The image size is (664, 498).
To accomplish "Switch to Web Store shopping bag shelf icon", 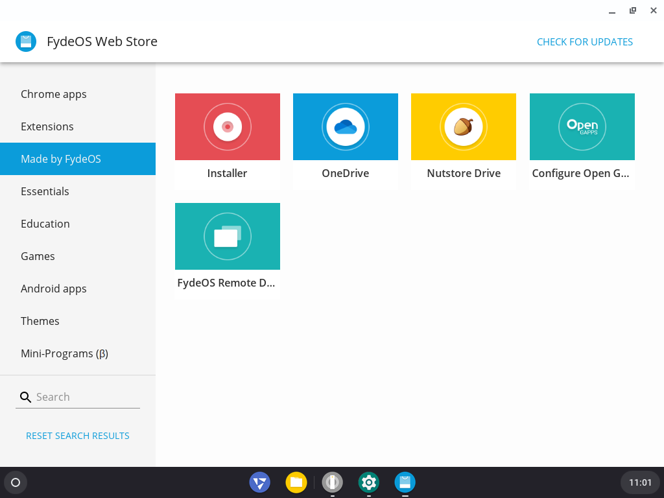I will 405,482.
